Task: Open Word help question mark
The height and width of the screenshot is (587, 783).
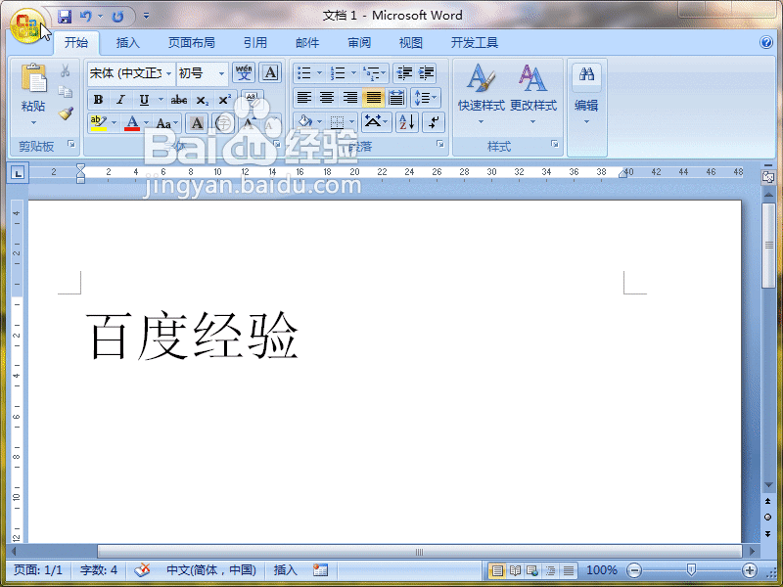Action: point(766,42)
